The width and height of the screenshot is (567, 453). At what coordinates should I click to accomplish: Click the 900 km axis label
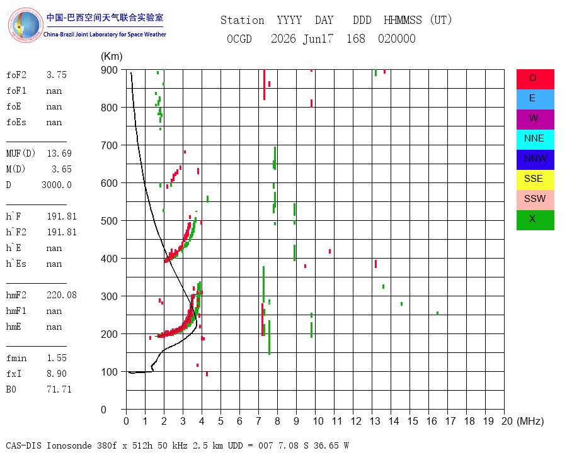pos(109,70)
